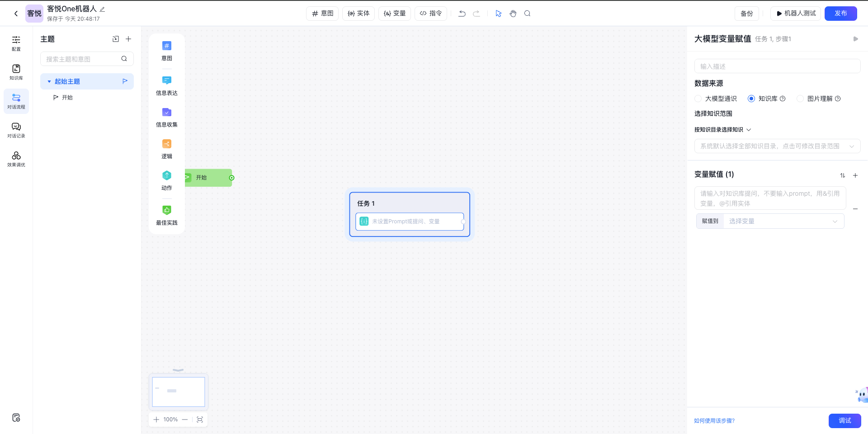Select the hand pan tool
The width and height of the screenshot is (868, 434).
(x=513, y=14)
